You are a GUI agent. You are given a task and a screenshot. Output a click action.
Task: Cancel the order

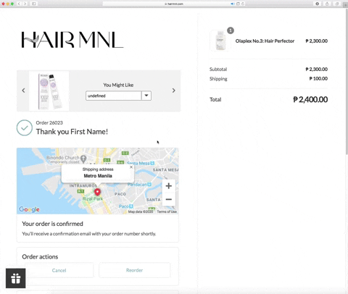[x=59, y=270]
